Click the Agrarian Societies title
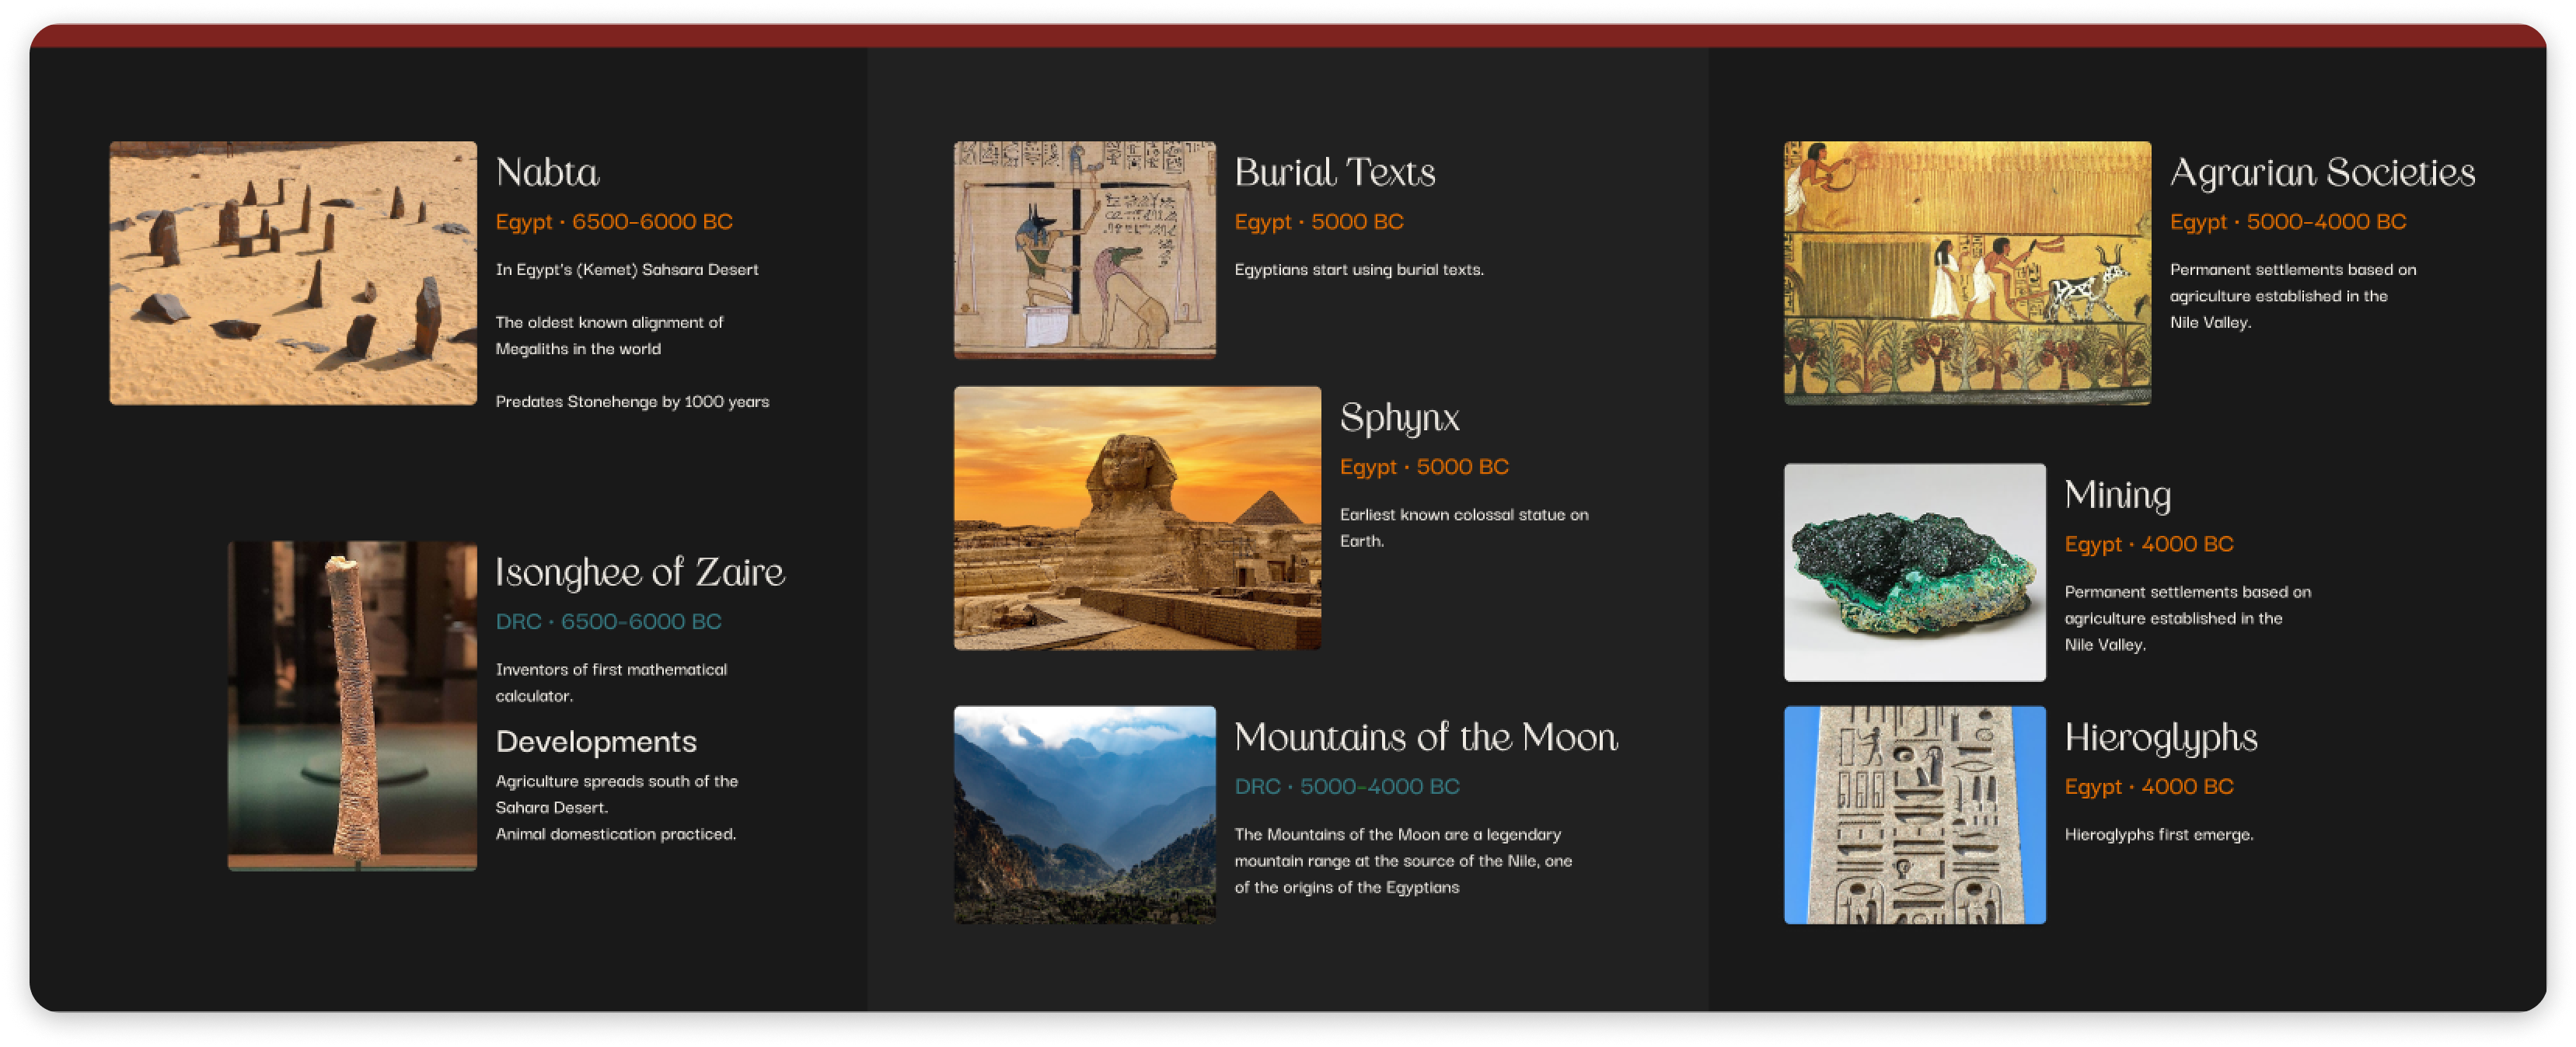 pos(2322,173)
